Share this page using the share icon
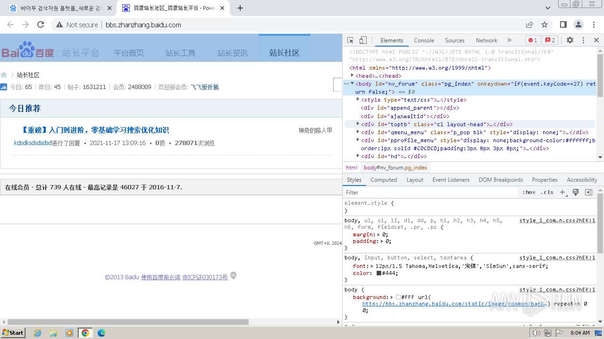604x339 pixels. (x=529, y=24)
